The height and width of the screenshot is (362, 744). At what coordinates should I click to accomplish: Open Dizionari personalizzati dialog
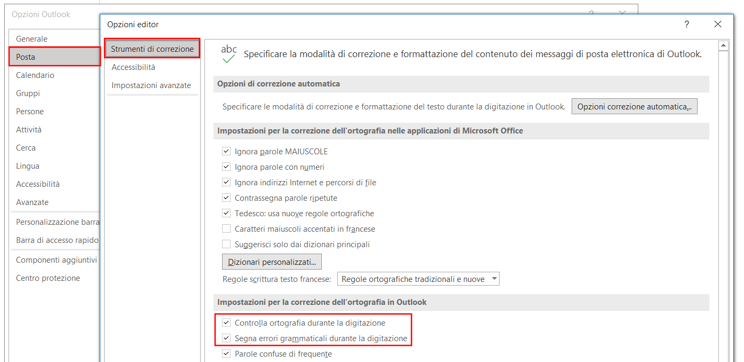pos(272,262)
